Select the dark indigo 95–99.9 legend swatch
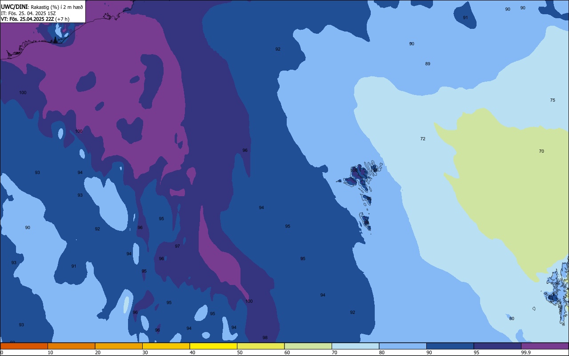 (497, 346)
